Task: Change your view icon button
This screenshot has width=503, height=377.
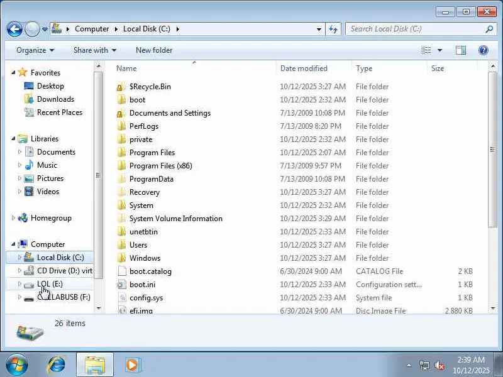Action: [x=426, y=50]
